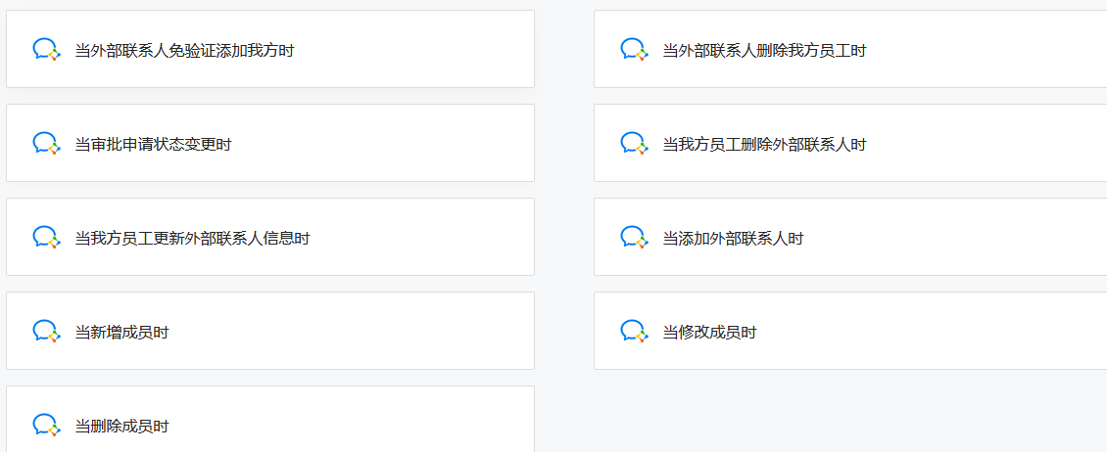
Task: Select trigger 当外部联系人删除我方员工时
Action: point(850,49)
